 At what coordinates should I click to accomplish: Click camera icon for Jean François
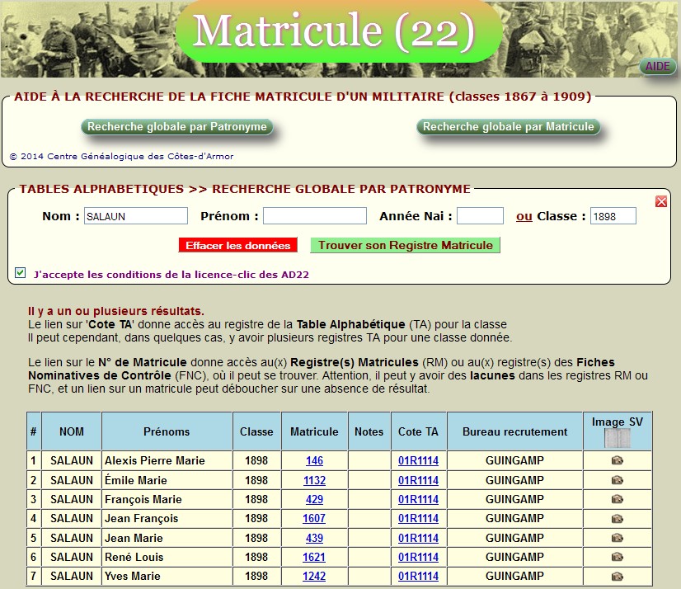617,519
